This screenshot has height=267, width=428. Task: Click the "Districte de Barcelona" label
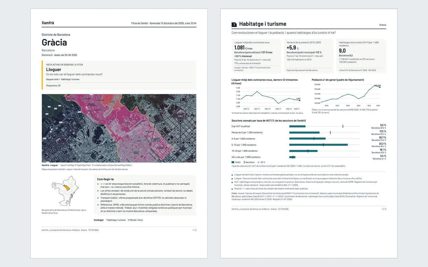[x=56, y=35]
